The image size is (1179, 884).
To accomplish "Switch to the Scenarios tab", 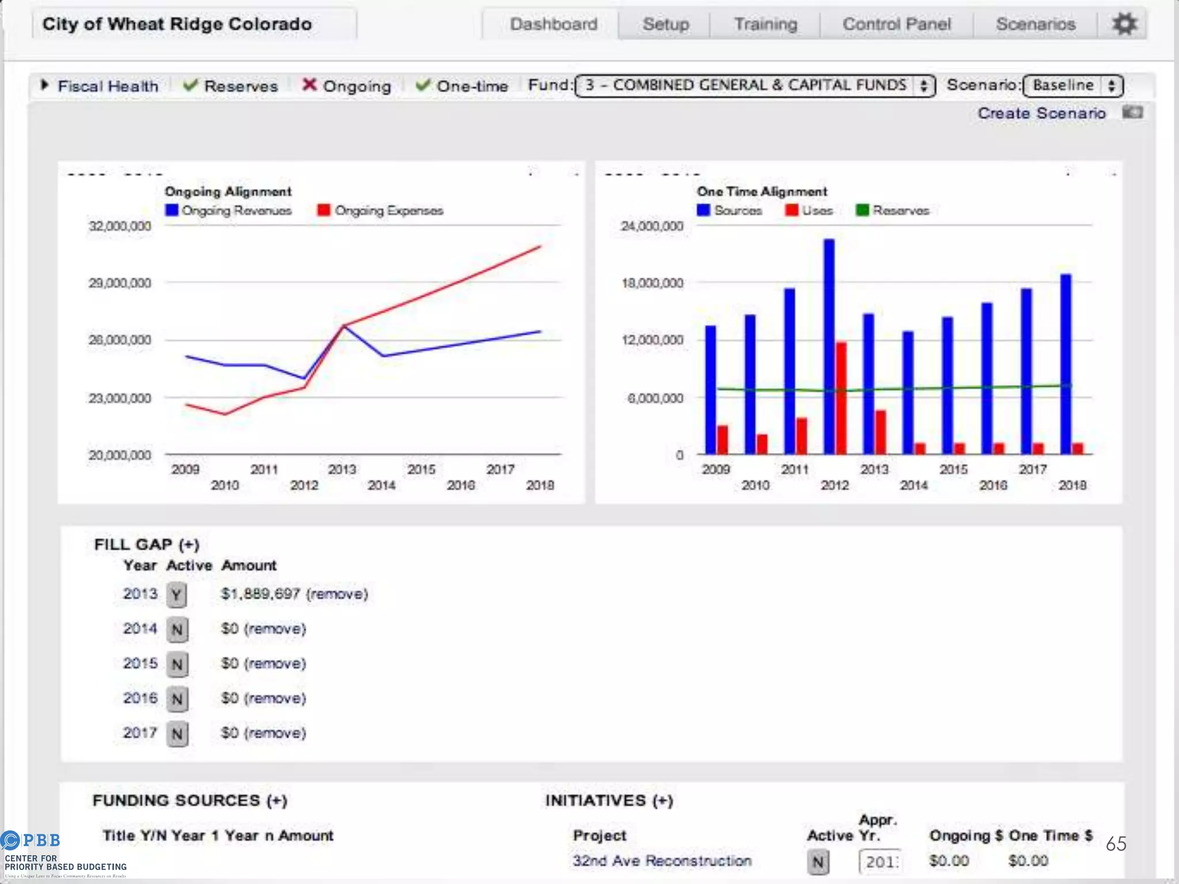I will pyautogui.click(x=1035, y=24).
